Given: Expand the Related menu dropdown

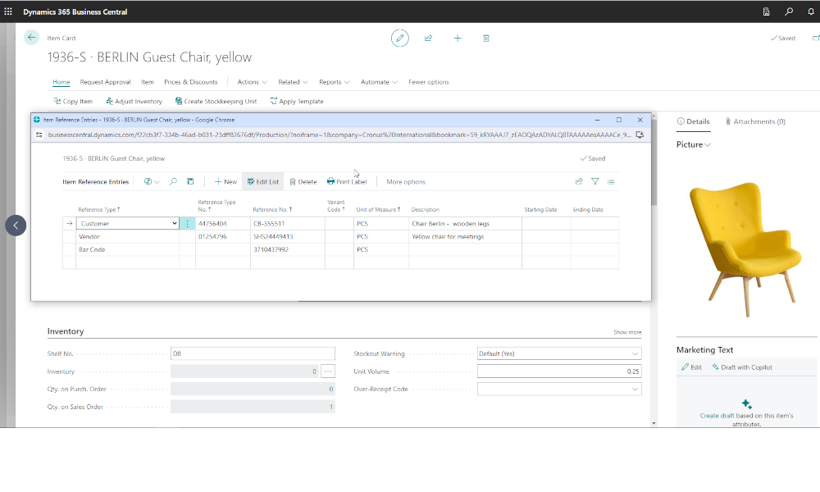Looking at the screenshot, I should 293,82.
